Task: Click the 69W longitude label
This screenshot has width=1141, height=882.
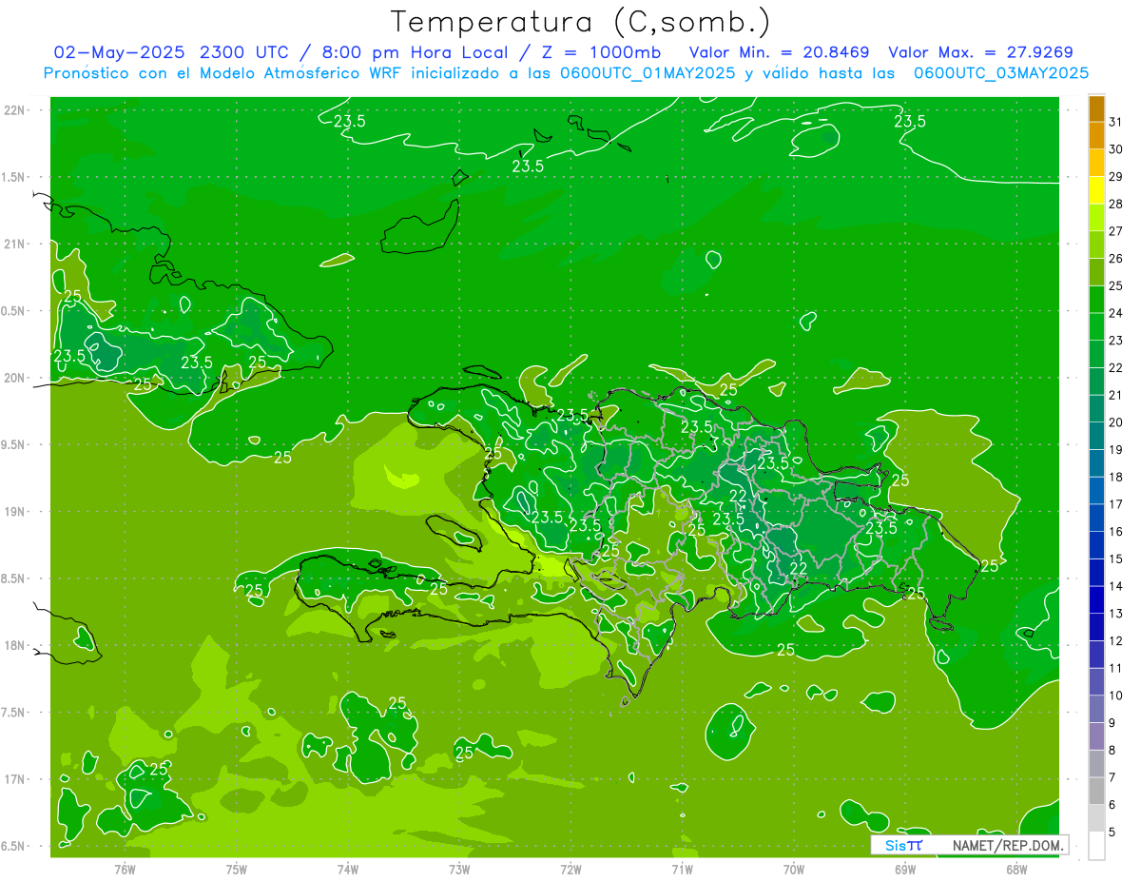Action: 905,869
